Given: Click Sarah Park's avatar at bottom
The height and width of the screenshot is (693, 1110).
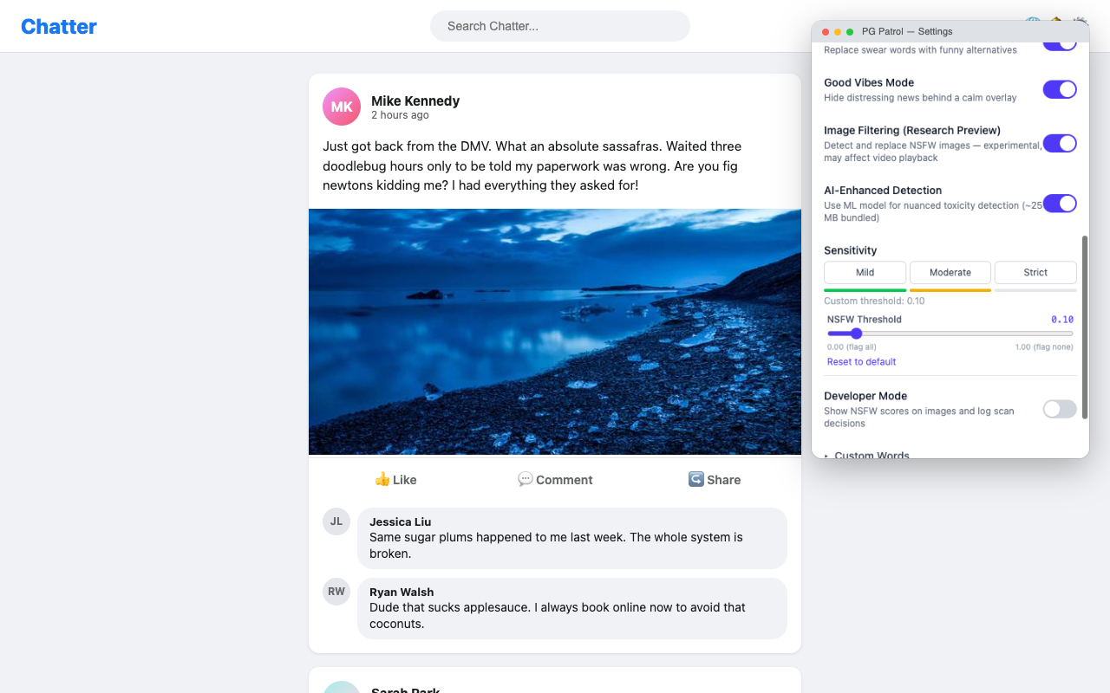Looking at the screenshot, I should pos(342,689).
